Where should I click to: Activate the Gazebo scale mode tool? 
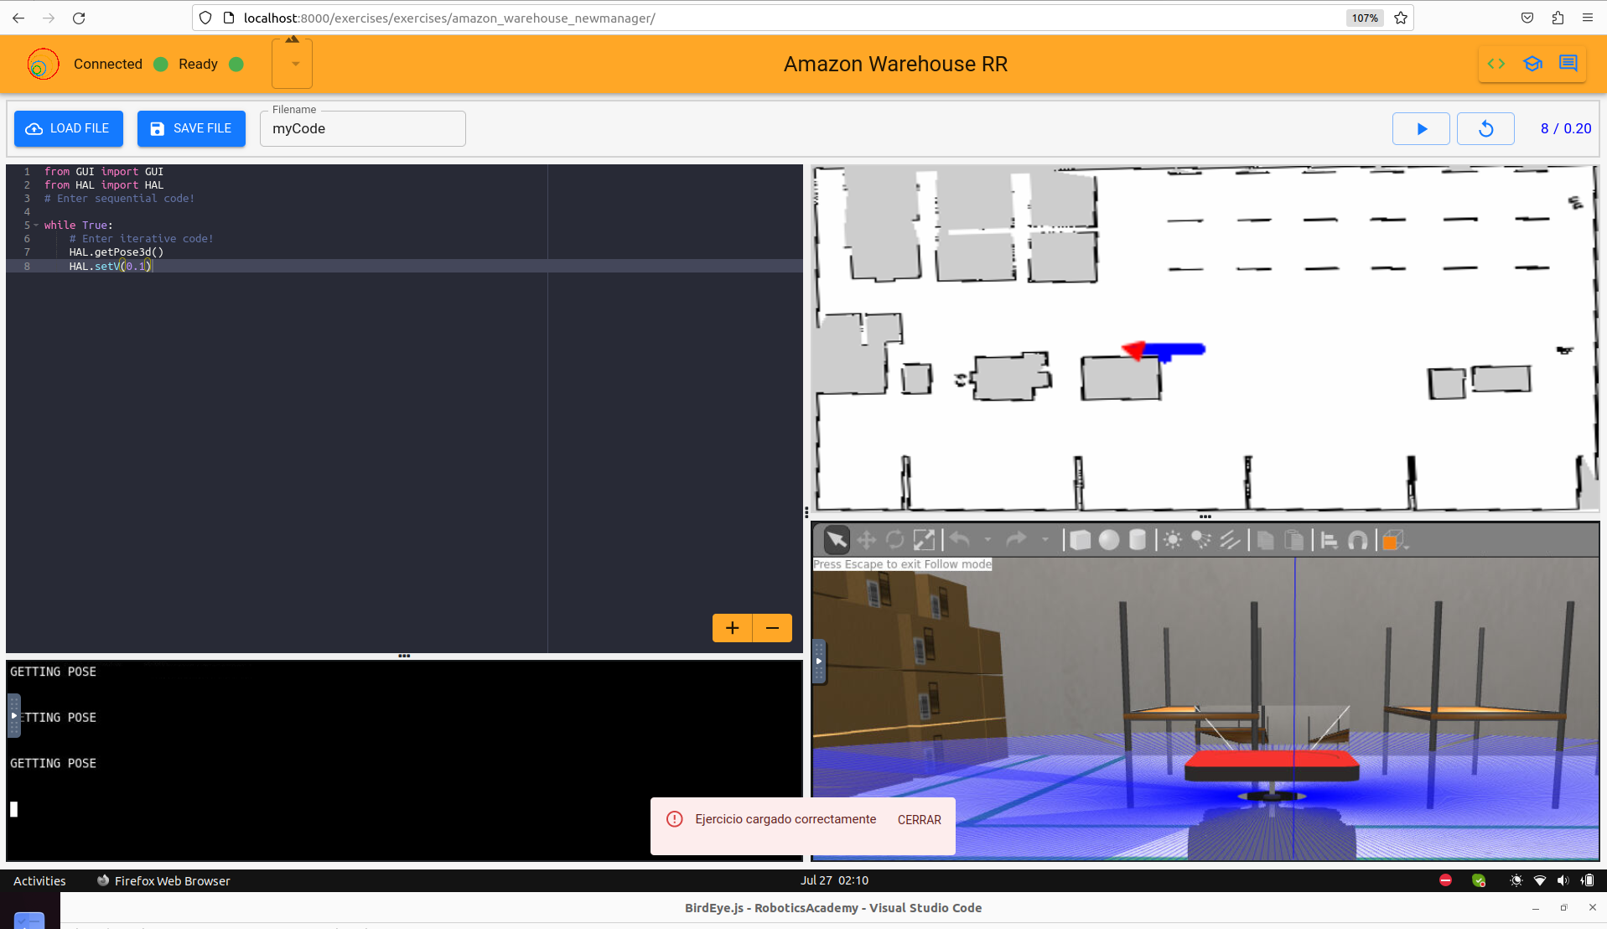click(924, 540)
